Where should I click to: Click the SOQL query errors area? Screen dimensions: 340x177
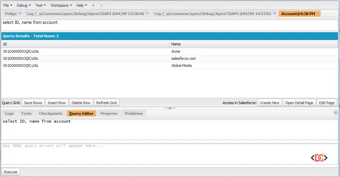point(170,153)
